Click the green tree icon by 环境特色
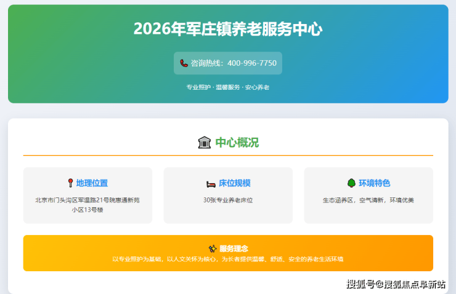The width and height of the screenshot is (456, 294). (351, 183)
